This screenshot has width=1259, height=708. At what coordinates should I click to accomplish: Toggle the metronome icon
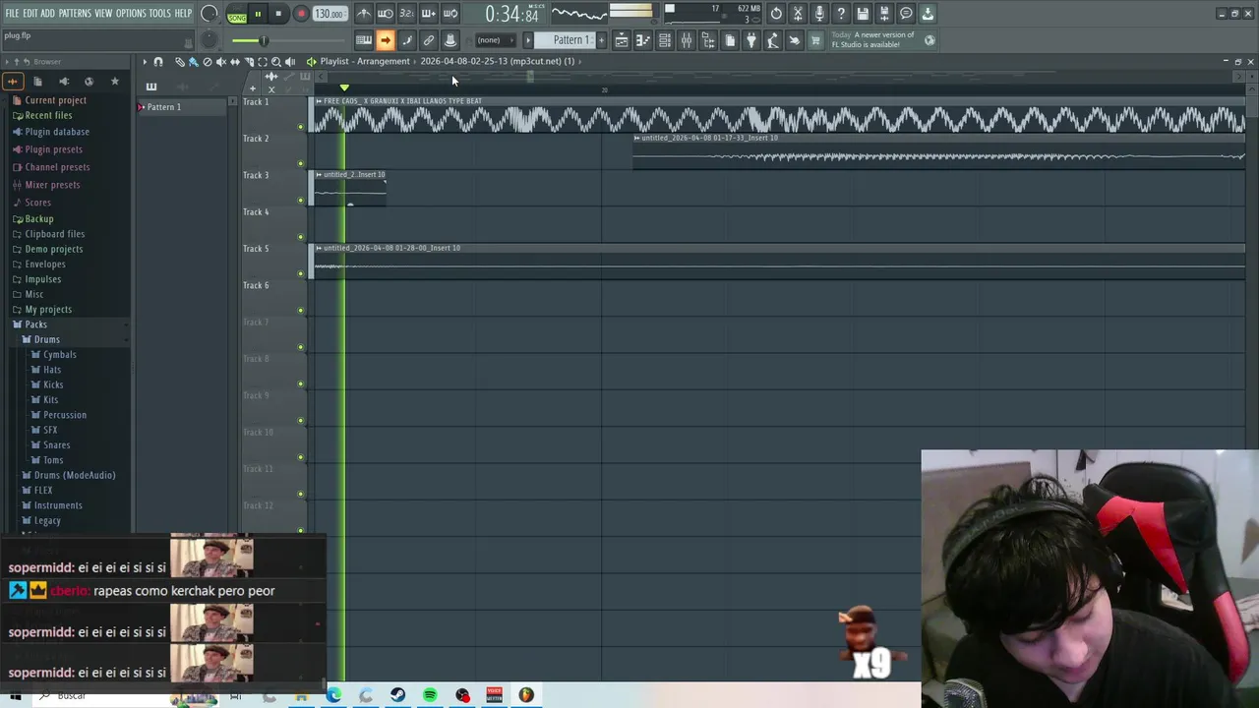click(364, 14)
